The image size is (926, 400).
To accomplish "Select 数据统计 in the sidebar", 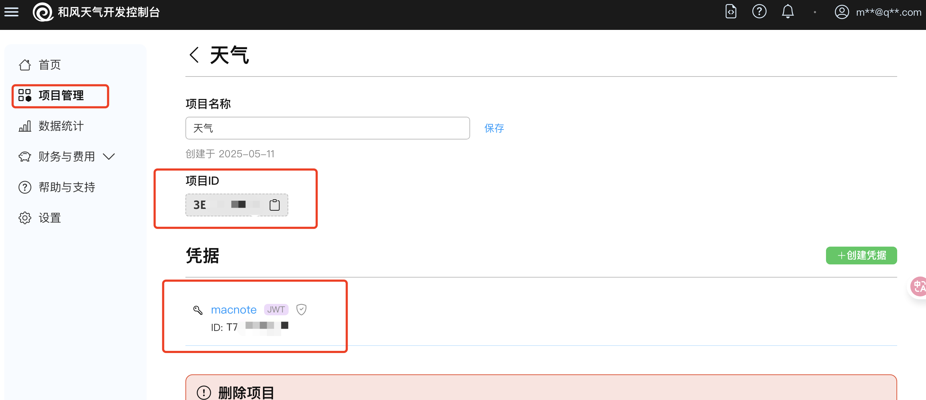I will click(61, 126).
